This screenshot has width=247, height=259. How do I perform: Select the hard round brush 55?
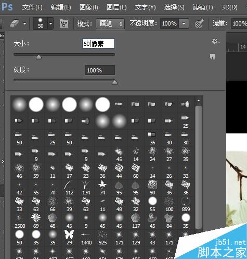[152, 204]
